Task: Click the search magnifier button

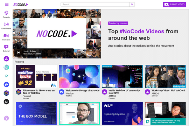Action: pyautogui.click(x=132, y=5)
